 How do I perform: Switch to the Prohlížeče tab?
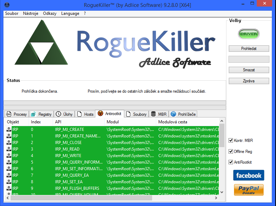[x=183, y=114]
